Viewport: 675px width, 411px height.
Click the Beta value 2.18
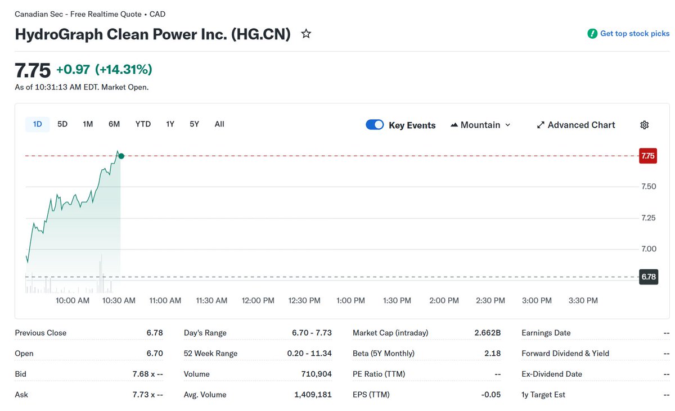click(x=492, y=354)
